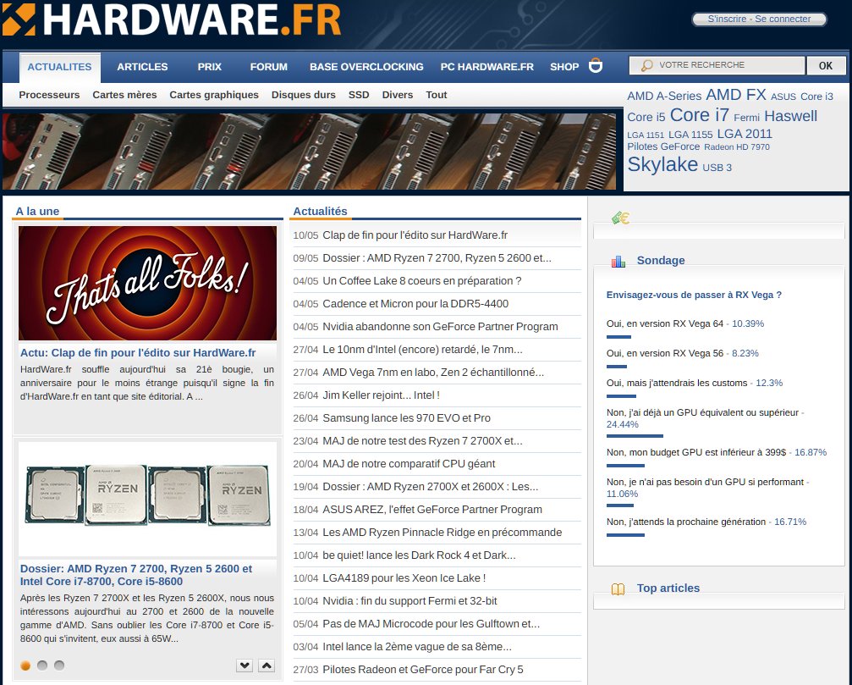Viewport: 852px width, 685px height.
Task: Open the Processeurs category
Action: [49, 95]
